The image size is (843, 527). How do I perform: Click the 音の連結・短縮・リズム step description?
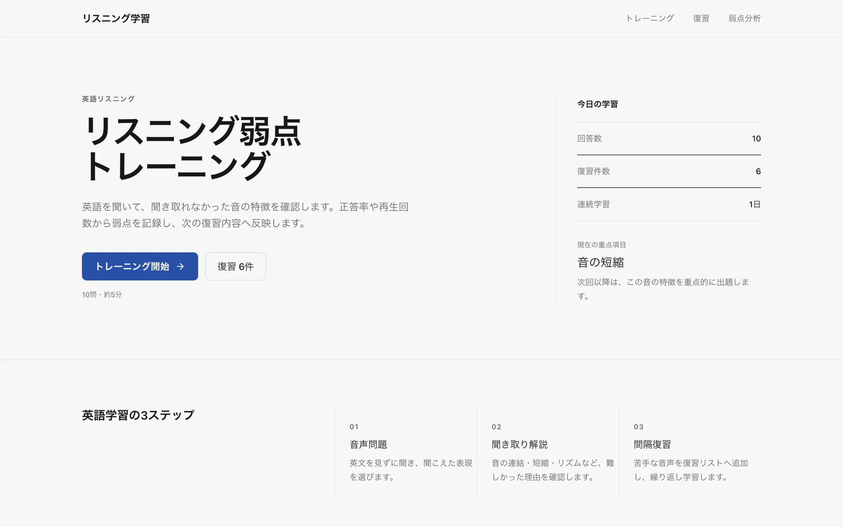[553, 470]
